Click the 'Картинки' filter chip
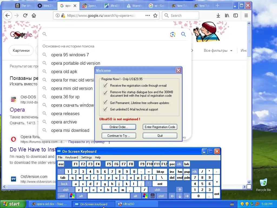The width and height of the screenshot is (277, 208). coord(21,51)
